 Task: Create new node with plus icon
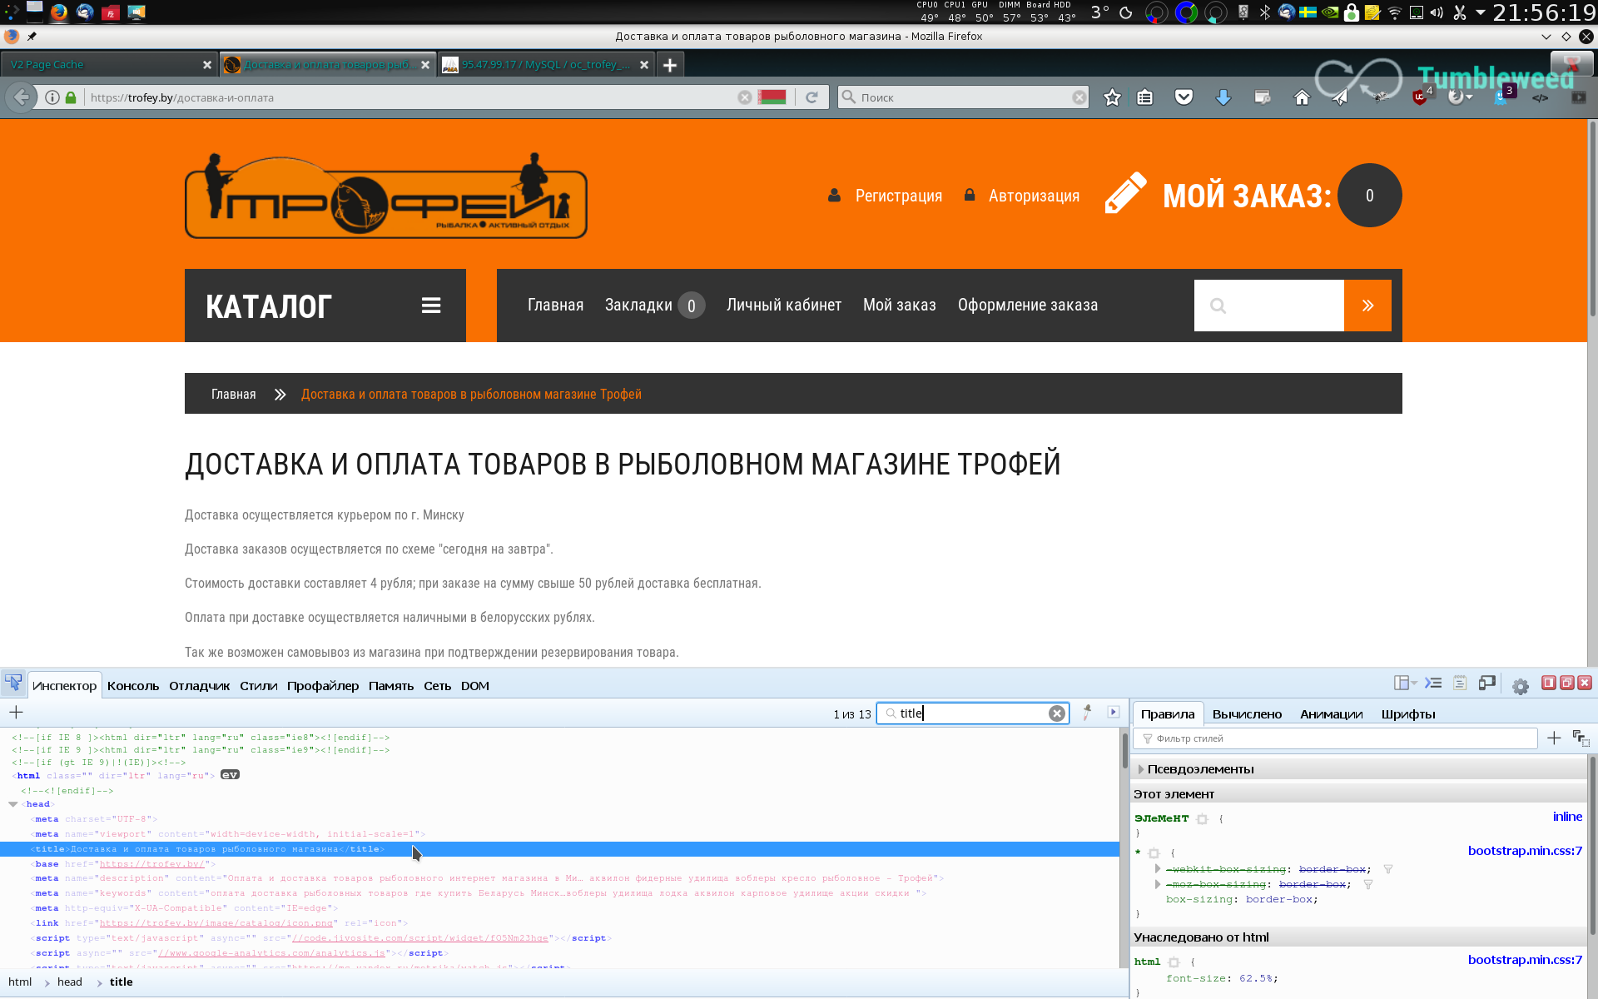[16, 712]
